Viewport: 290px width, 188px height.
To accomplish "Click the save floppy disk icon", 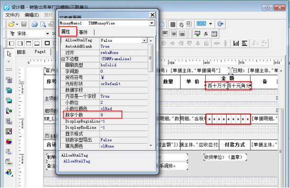I will [24, 24].
